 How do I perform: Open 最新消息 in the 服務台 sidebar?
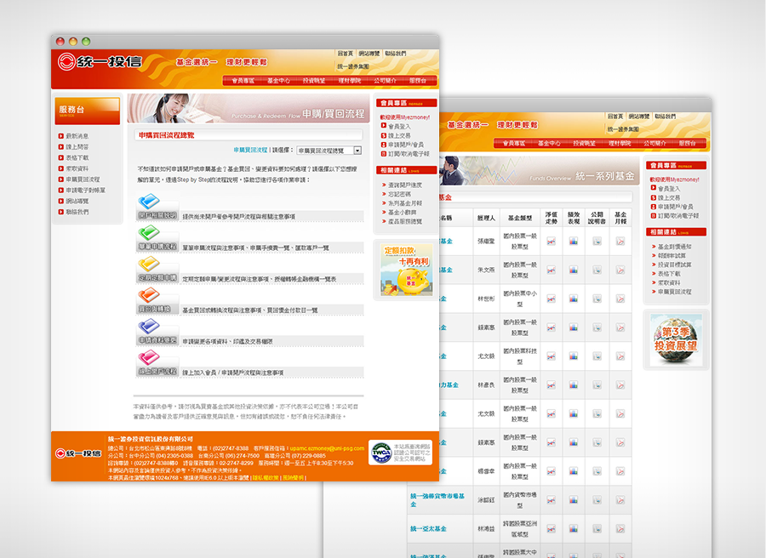77,136
